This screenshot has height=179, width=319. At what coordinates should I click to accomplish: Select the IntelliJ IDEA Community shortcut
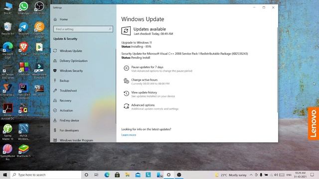pyautogui.click(x=23, y=91)
